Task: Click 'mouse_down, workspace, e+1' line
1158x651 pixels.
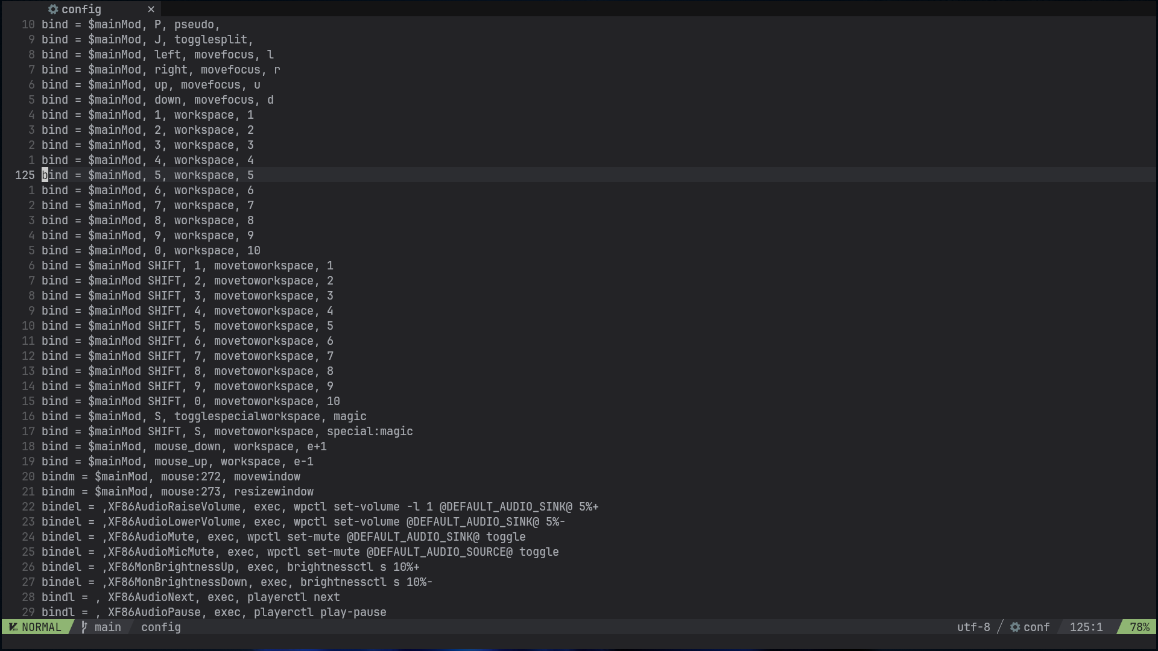Action: (x=184, y=446)
